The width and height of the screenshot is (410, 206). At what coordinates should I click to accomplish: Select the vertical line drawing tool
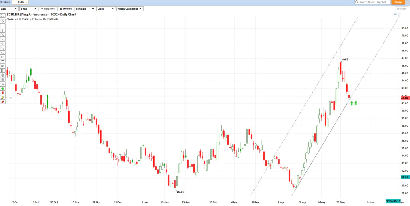click(3, 30)
